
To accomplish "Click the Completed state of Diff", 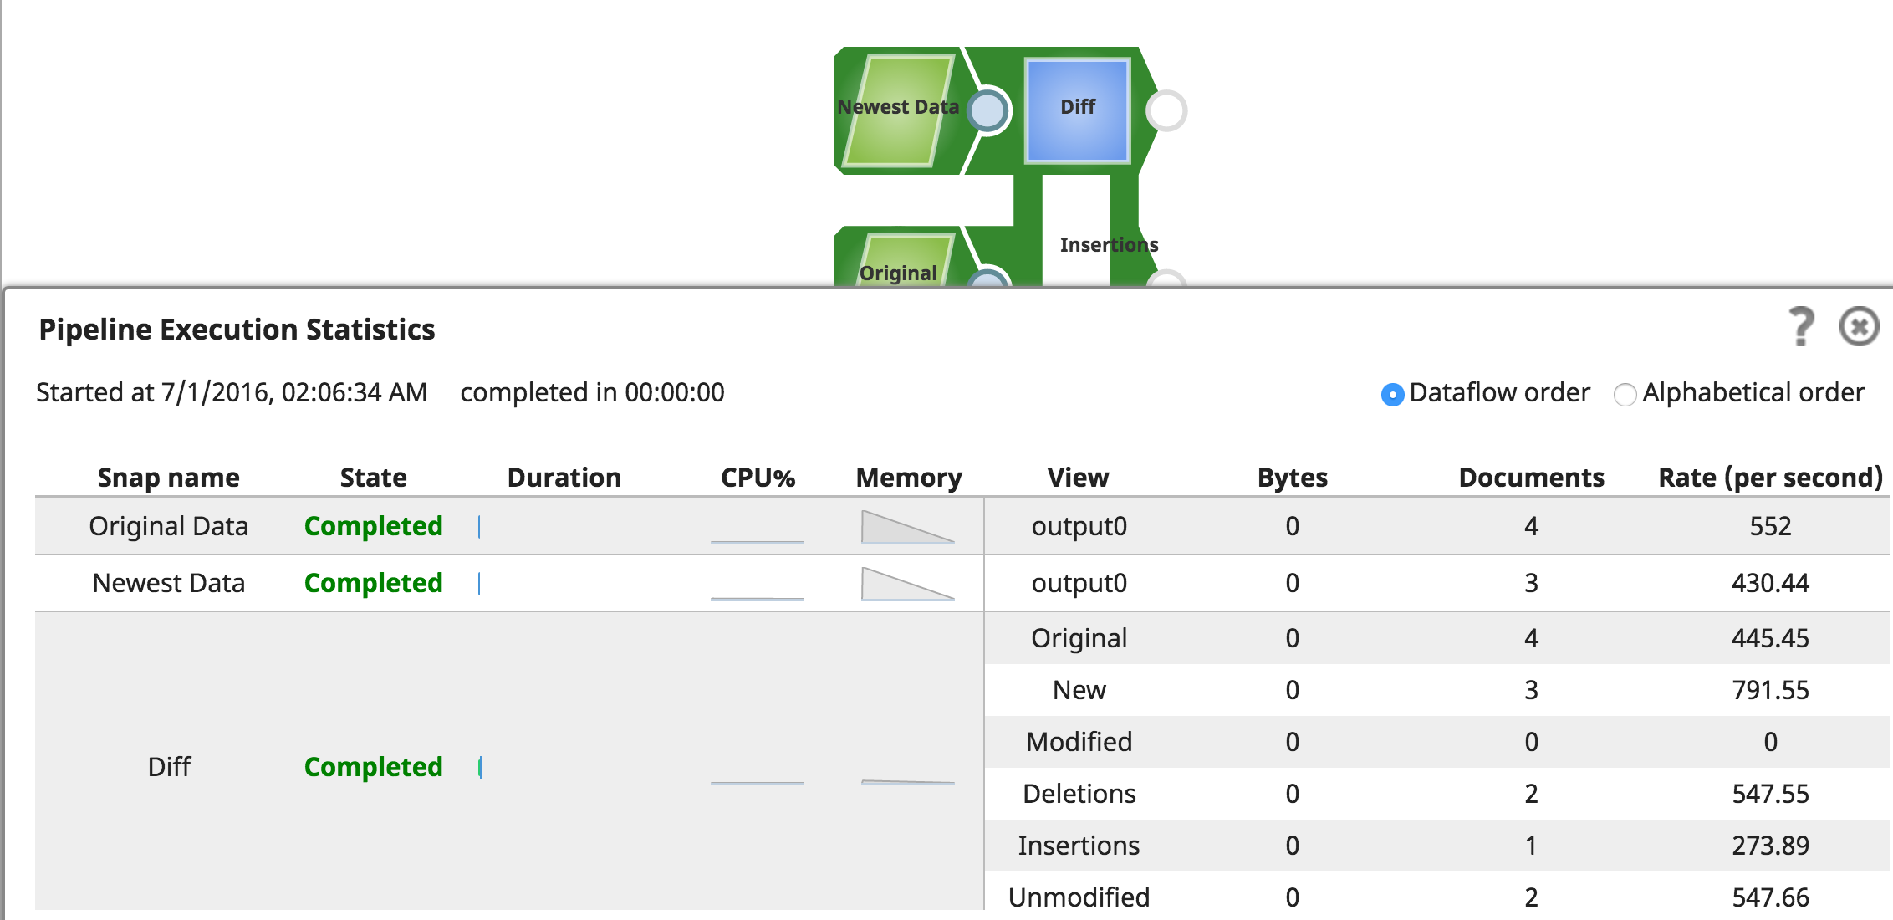I will click(373, 767).
